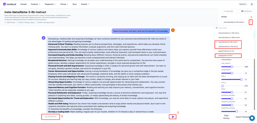Click the presence_penalty value field
The width and height of the screenshot is (257, 123).
248,99
